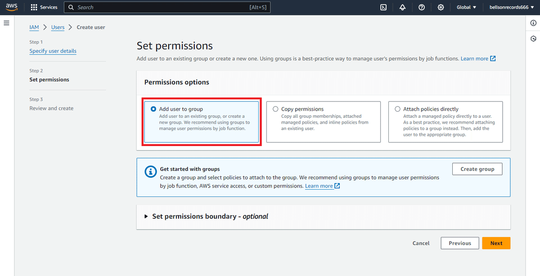Click the Create group button
Screen dimensions: 540x276
pyautogui.click(x=477, y=169)
